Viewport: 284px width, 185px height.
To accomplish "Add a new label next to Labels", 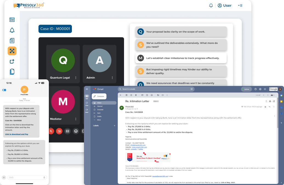I will click(x=114, y=126).
